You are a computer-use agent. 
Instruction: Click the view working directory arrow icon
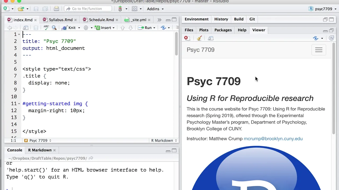91,158
